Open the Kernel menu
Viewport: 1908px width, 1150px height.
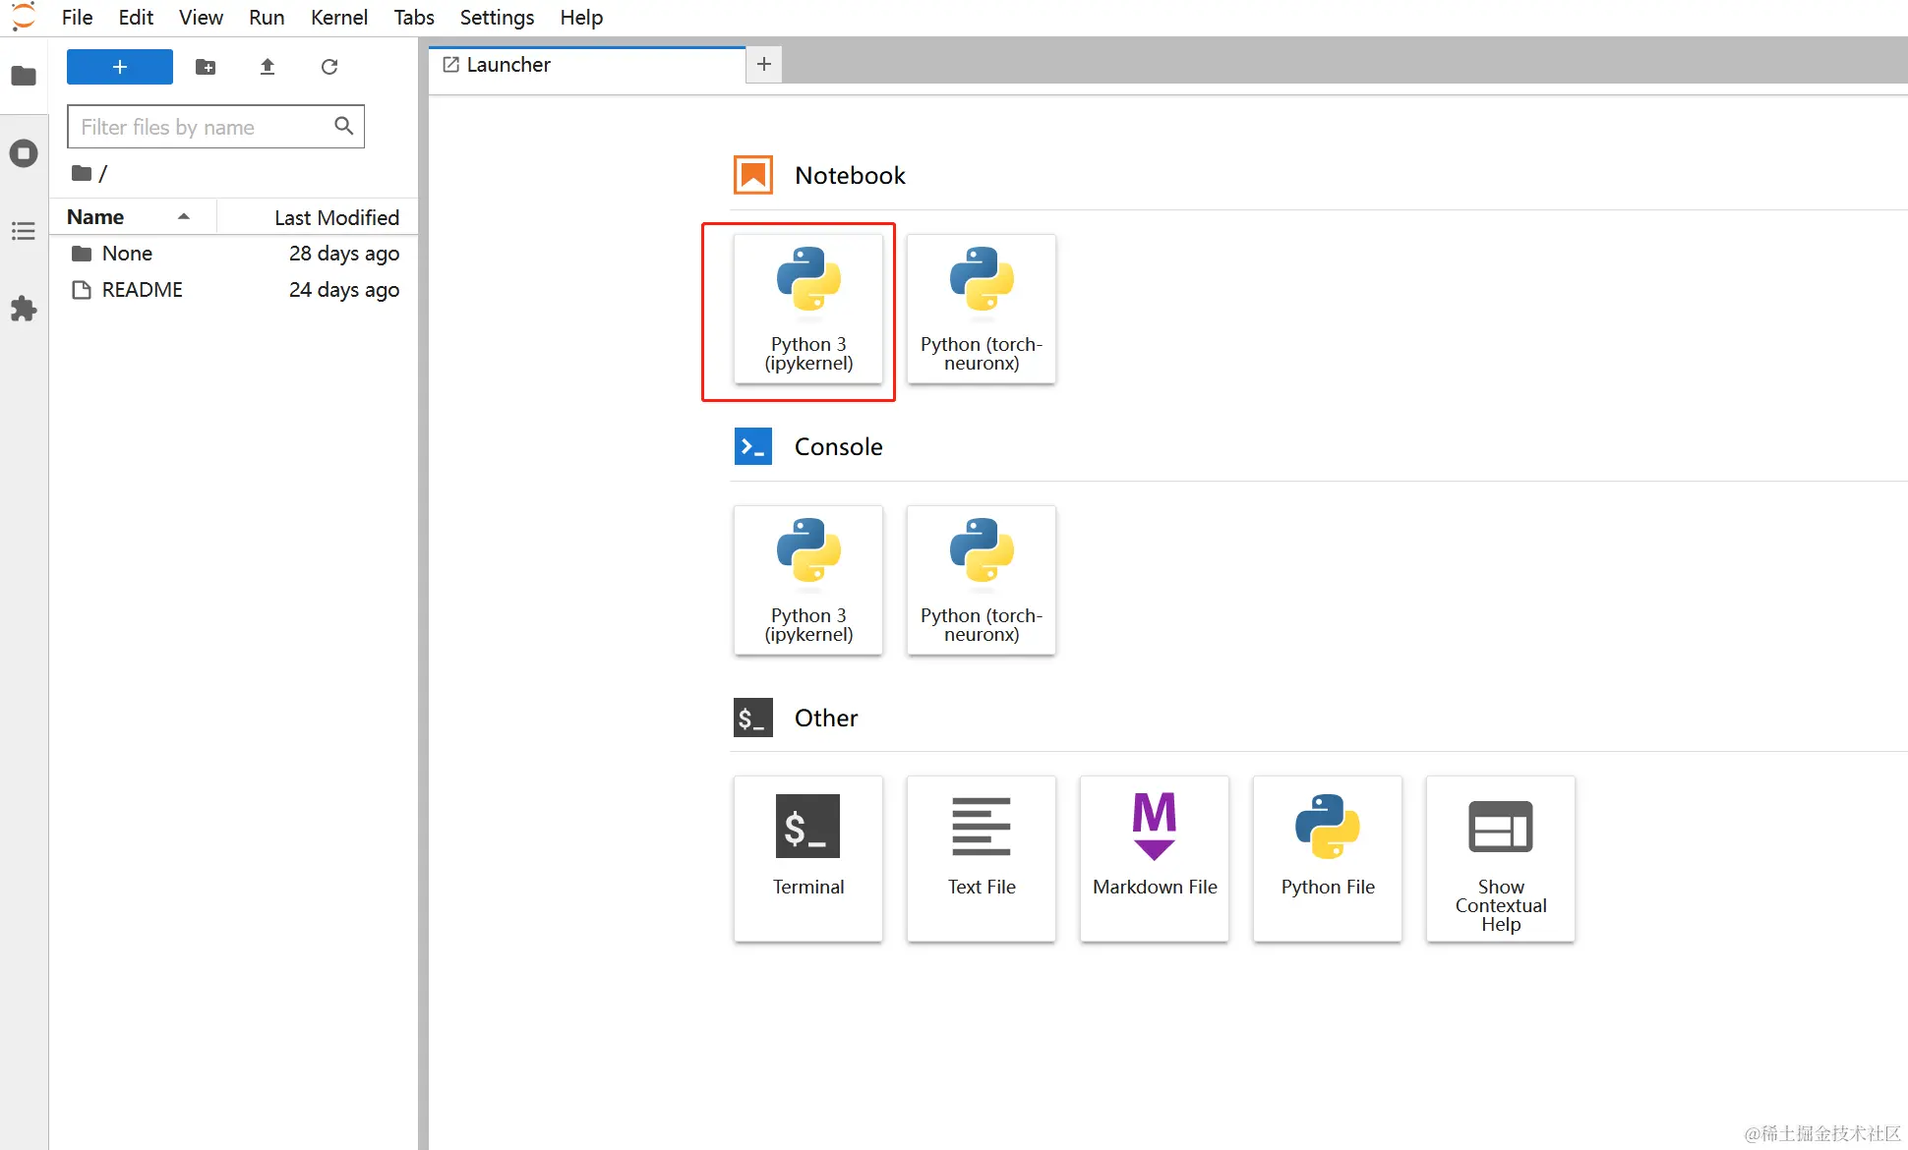pos(338,18)
